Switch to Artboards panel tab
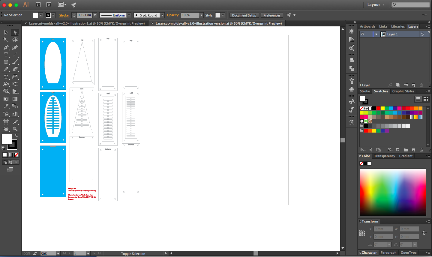This screenshot has width=432, height=257. coord(367,26)
